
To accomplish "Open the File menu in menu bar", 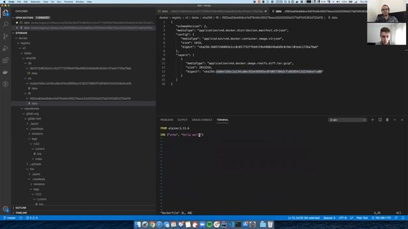I will pyautogui.click(x=19, y=1).
